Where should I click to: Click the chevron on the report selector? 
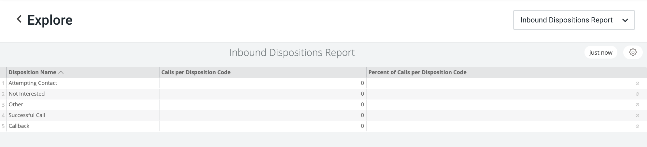click(625, 20)
